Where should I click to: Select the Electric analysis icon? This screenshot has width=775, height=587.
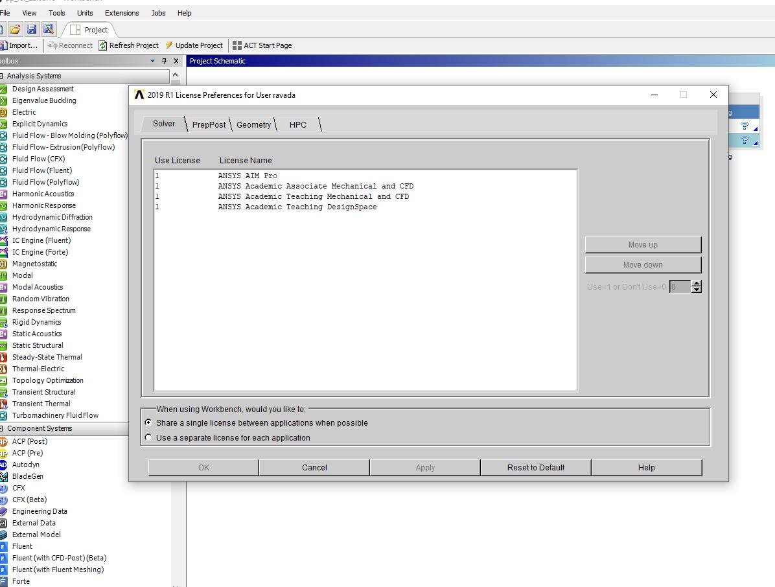(x=3, y=112)
